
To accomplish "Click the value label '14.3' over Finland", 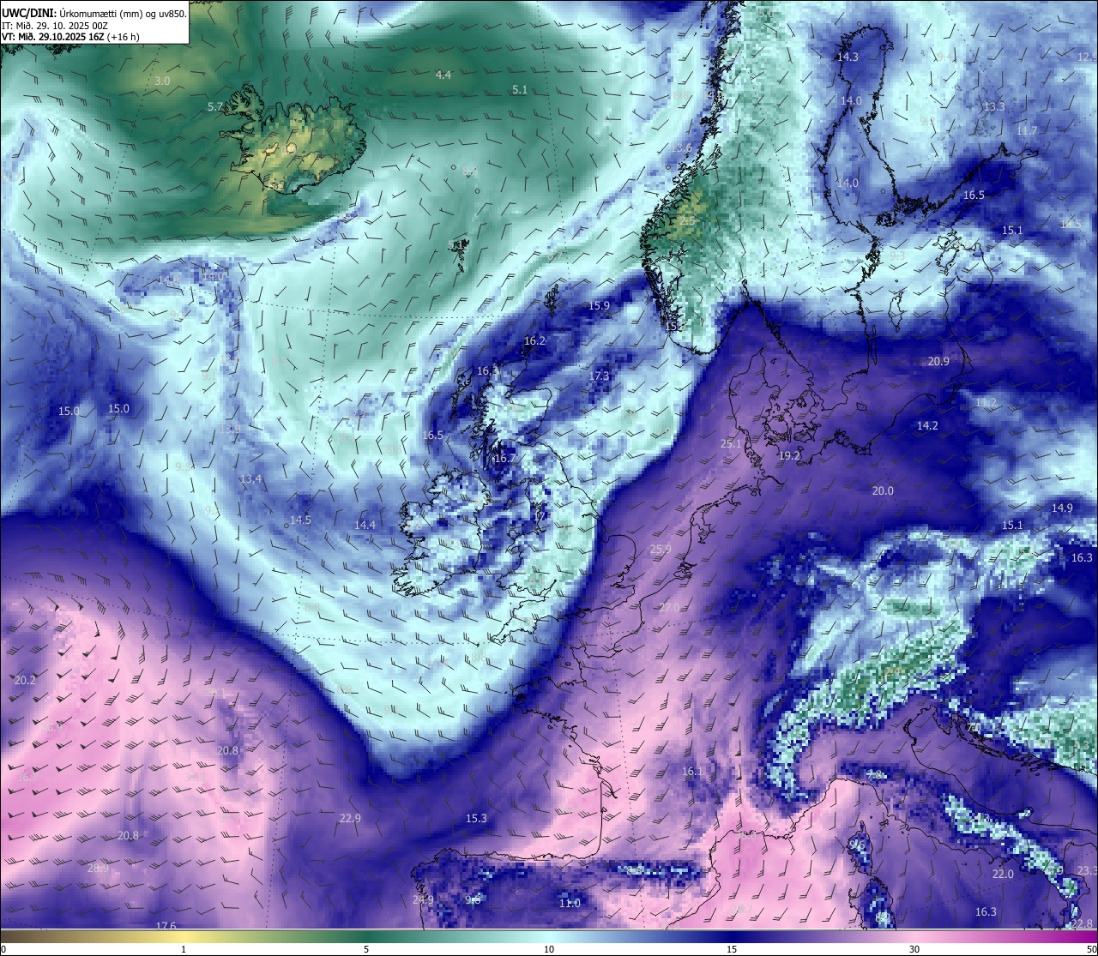I will (x=848, y=57).
